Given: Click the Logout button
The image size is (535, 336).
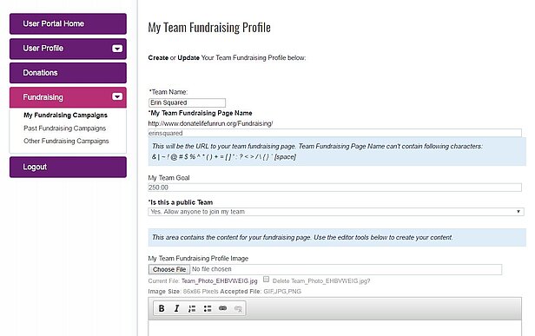Looking at the screenshot, I should [68, 168].
